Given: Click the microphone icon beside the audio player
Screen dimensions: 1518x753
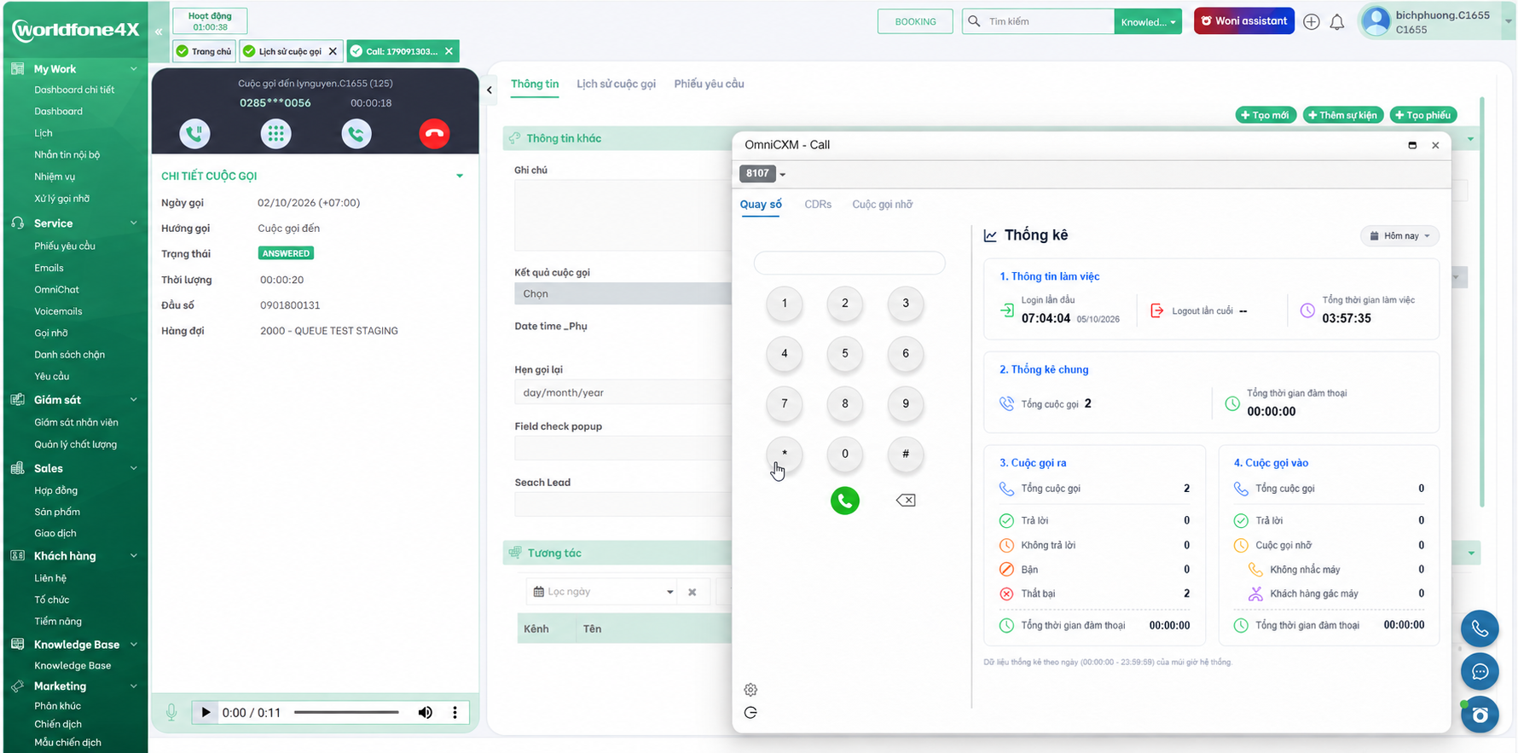Looking at the screenshot, I should pyautogui.click(x=171, y=713).
